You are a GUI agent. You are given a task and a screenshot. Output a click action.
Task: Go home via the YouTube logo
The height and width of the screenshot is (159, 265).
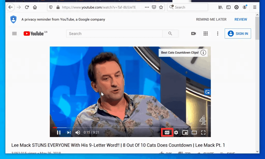[x=33, y=33]
